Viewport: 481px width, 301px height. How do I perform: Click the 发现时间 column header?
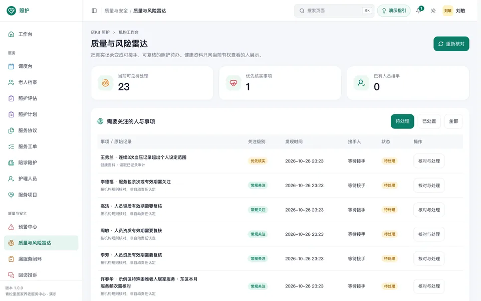pos(294,141)
